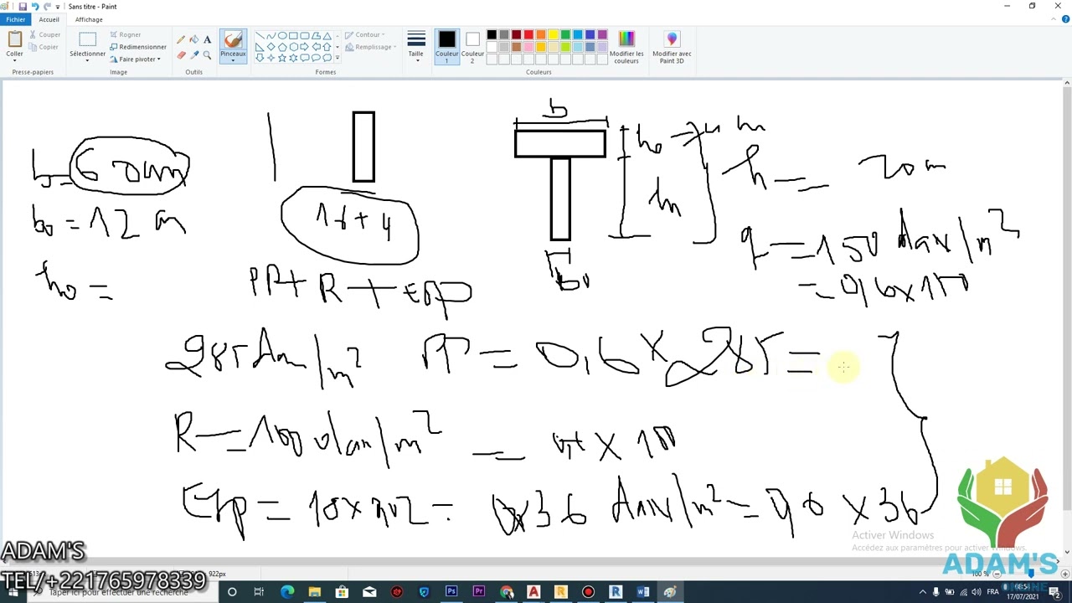Set Couleur 1 as active color

click(x=446, y=47)
